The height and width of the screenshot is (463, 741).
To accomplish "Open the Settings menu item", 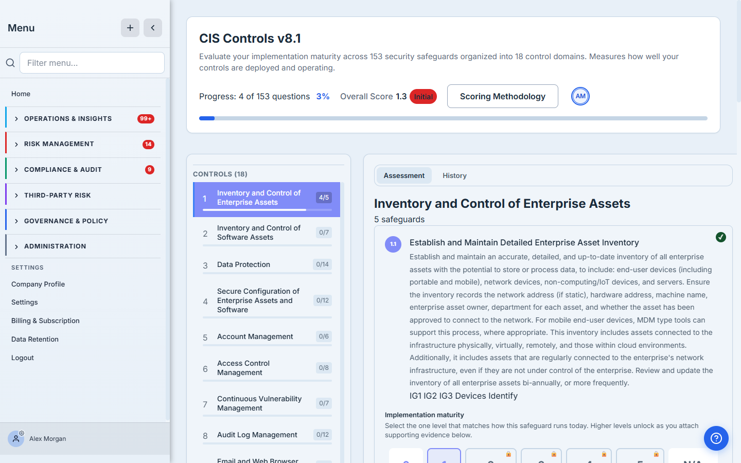I will [25, 302].
